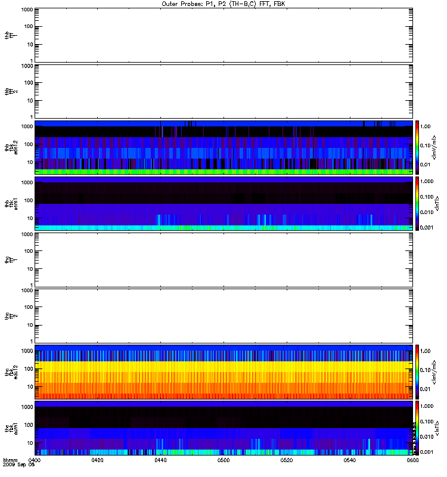This screenshot has width=447, height=477.
Task: Click the 10 tick label of thc fff 2
Action: (x=30, y=325)
